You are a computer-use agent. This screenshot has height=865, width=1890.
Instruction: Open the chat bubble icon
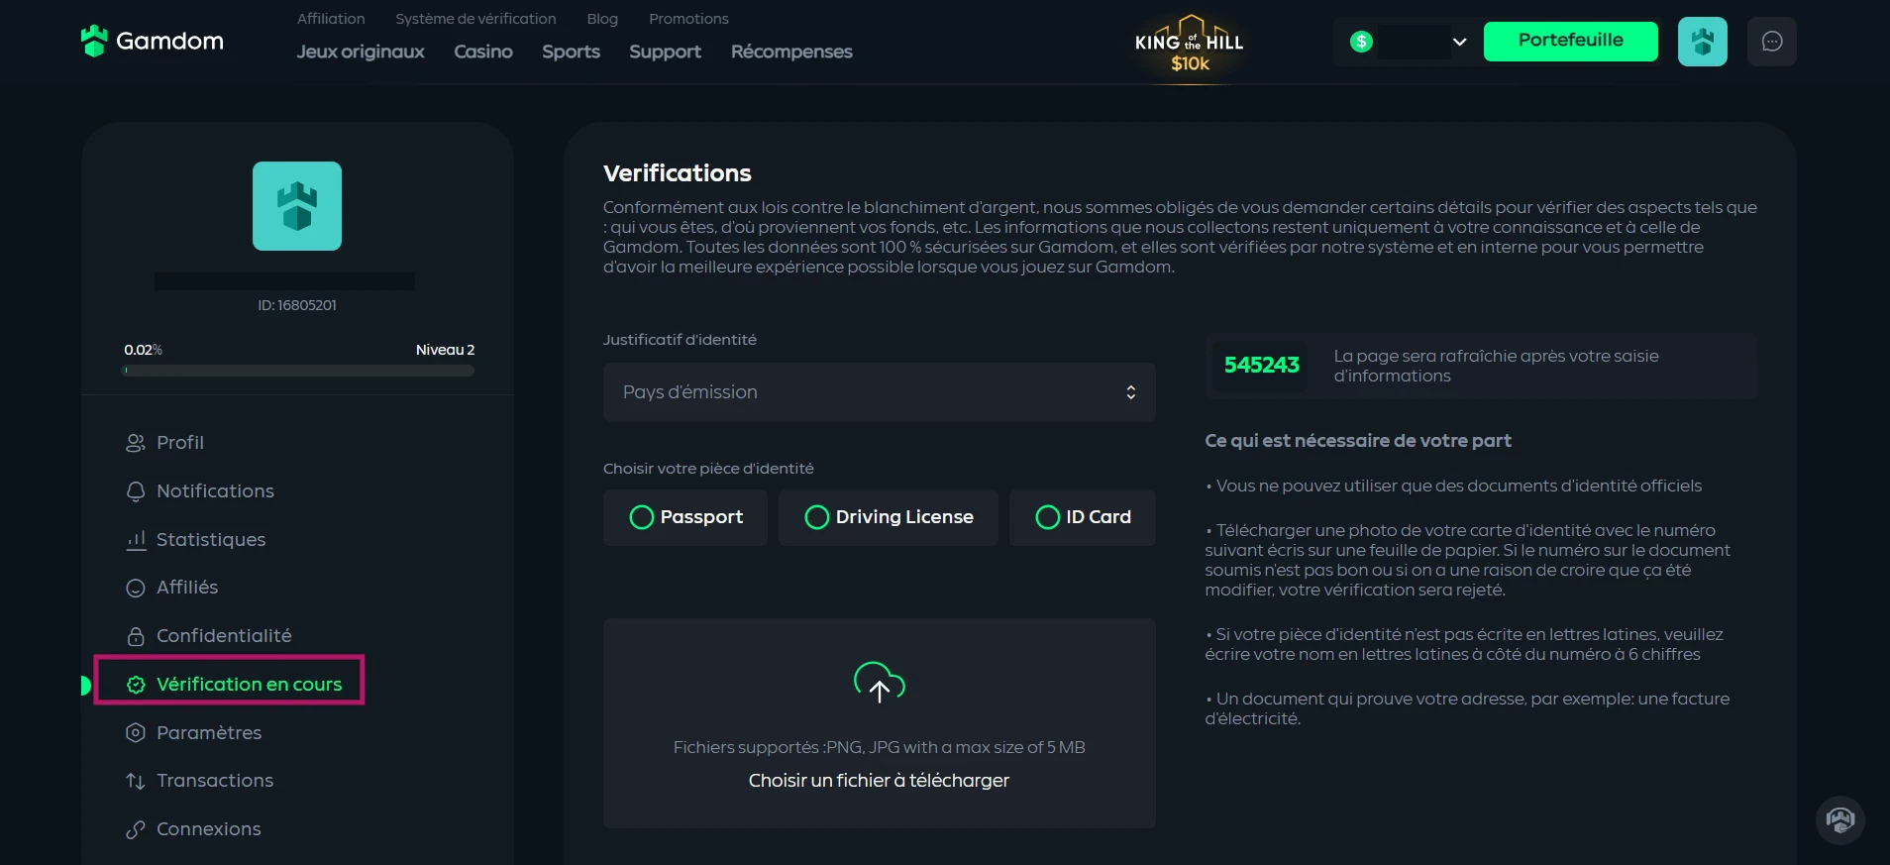pos(1772,42)
